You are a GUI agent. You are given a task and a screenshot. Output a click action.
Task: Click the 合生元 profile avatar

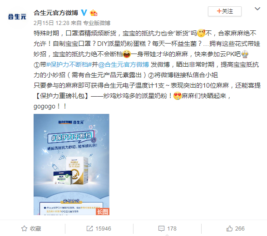click(x=17, y=17)
